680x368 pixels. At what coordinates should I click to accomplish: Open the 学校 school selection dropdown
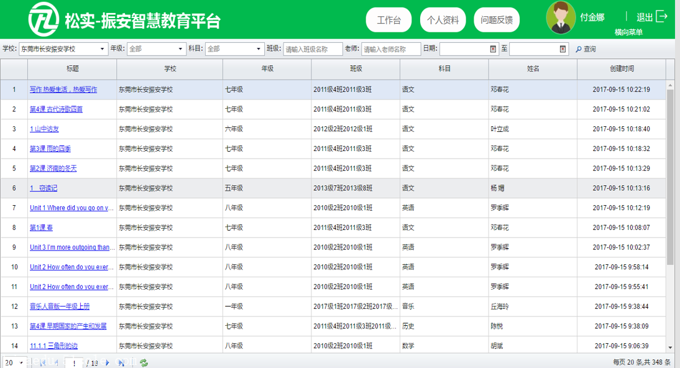click(x=60, y=48)
